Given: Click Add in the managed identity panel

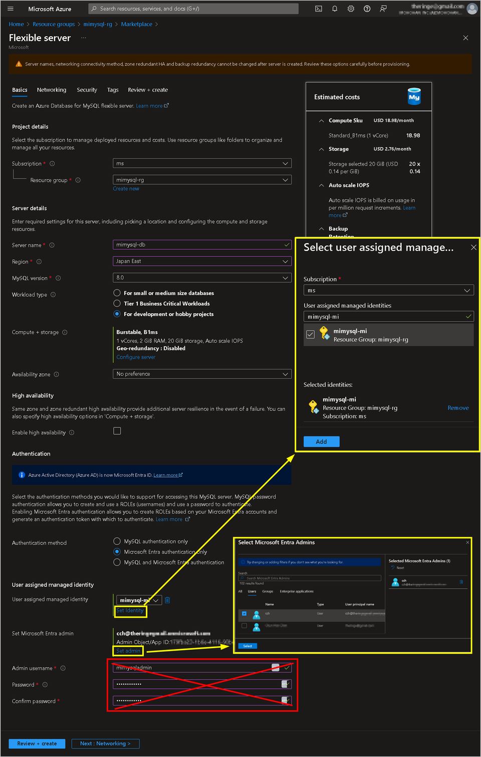Looking at the screenshot, I should click(321, 441).
